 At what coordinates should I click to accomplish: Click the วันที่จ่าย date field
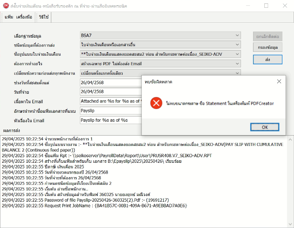[110, 92]
